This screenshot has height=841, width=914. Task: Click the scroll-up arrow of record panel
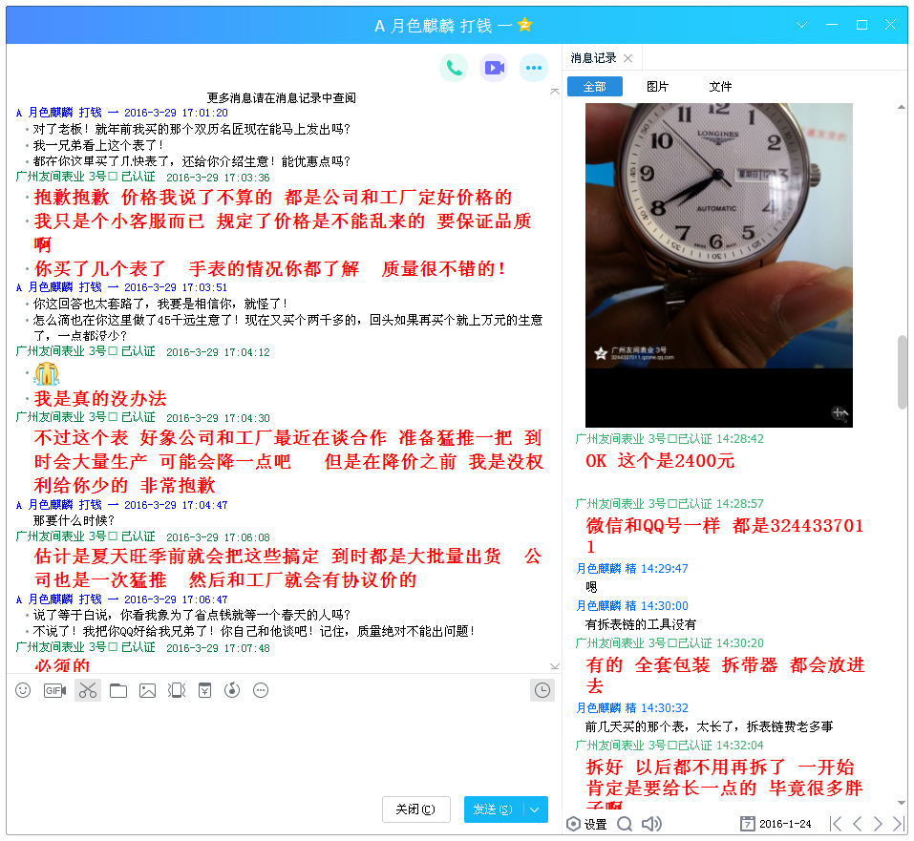pos(902,107)
